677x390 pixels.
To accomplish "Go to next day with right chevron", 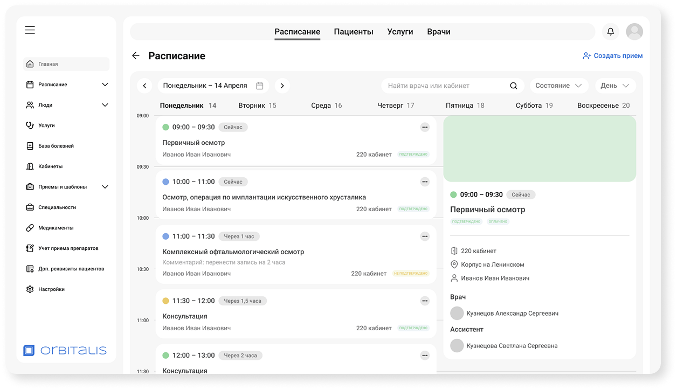I will pyautogui.click(x=282, y=86).
